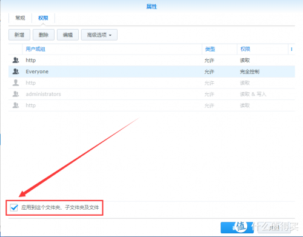Screen dimensions: 303x237
Task: Toggle apply to subfolders and files checkbox
Action: point(14,207)
